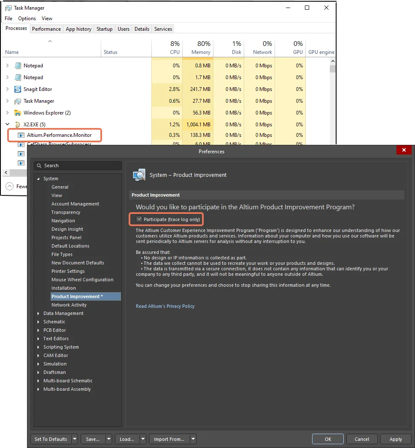Sort by the CPU column header
The image size is (415, 448).
click(x=167, y=48)
